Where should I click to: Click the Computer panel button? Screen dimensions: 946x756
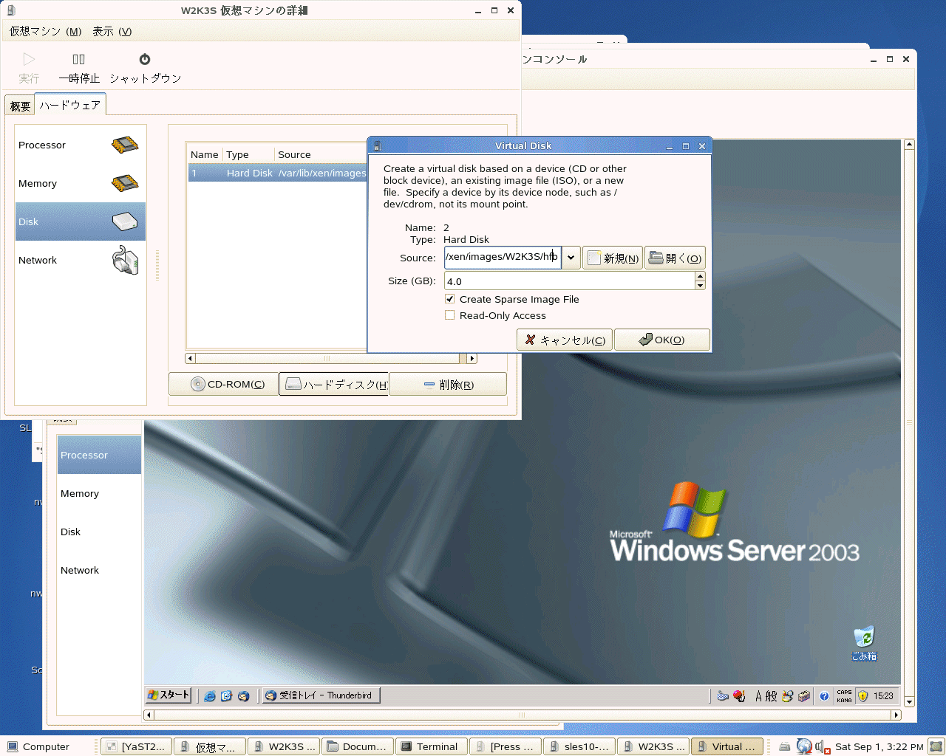coord(38,746)
